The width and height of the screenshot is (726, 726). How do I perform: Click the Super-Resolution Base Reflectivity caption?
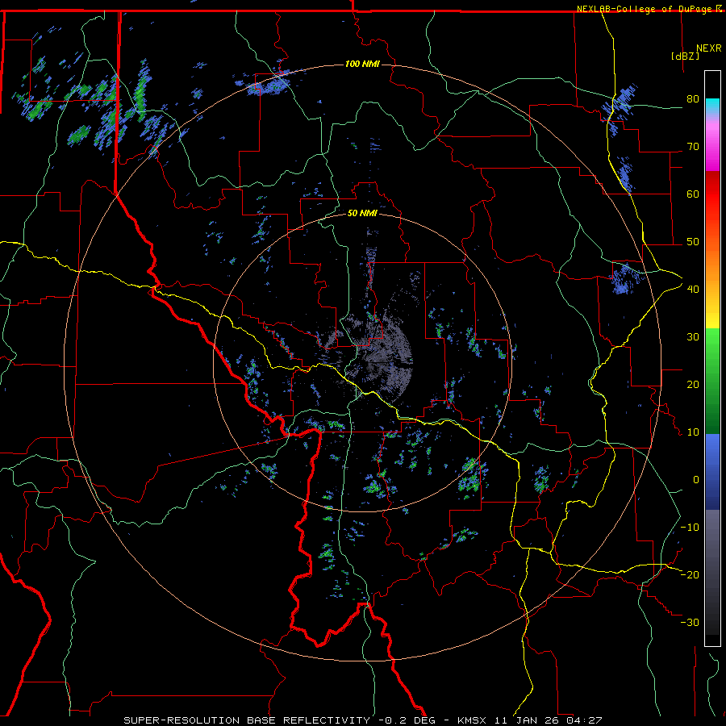(x=247, y=720)
